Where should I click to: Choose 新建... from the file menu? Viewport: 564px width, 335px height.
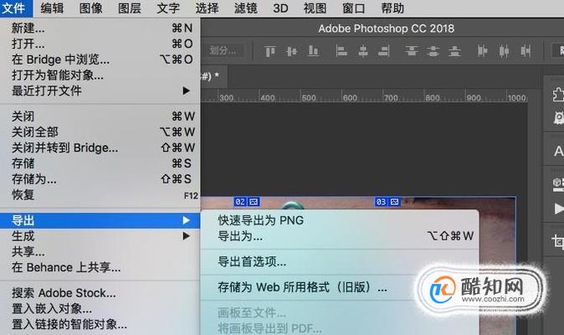click(x=100, y=28)
